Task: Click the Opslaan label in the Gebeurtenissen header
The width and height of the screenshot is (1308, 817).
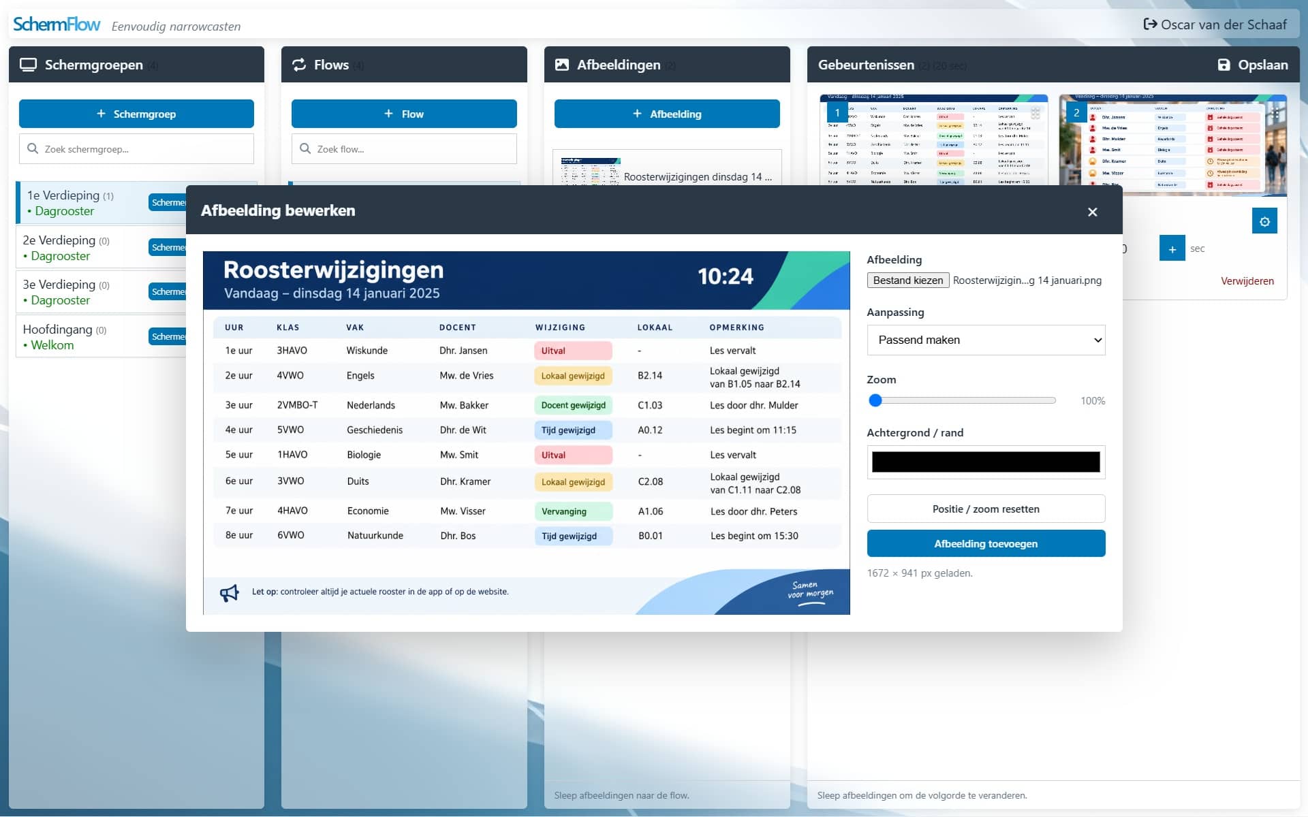Action: pos(1262,65)
